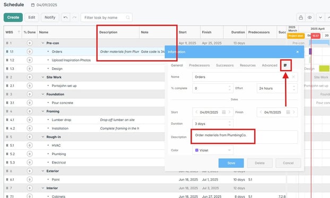Click the Description text area in dialog
The image size is (330, 198).
tap(245, 137)
